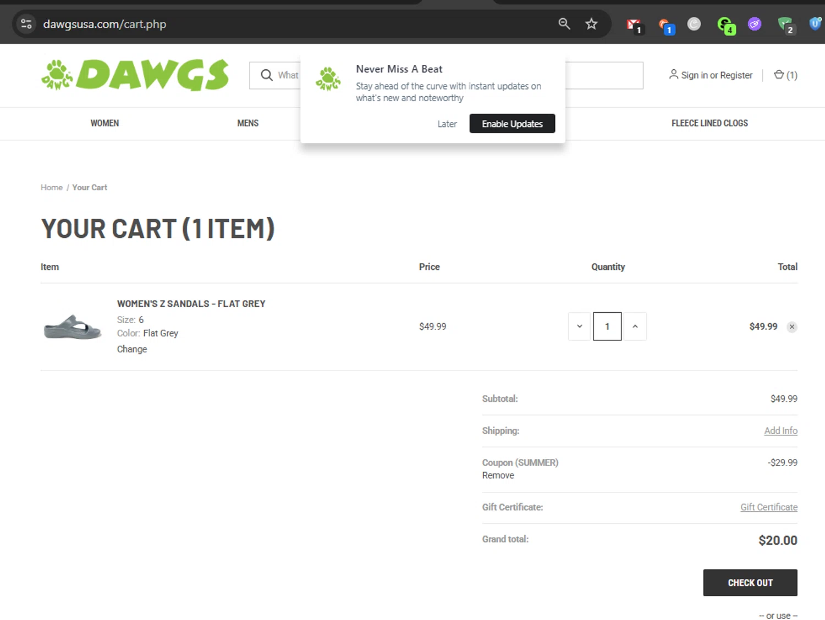Click the browser zoom magnifier icon
Viewport: 825px width, 620px height.
point(564,24)
